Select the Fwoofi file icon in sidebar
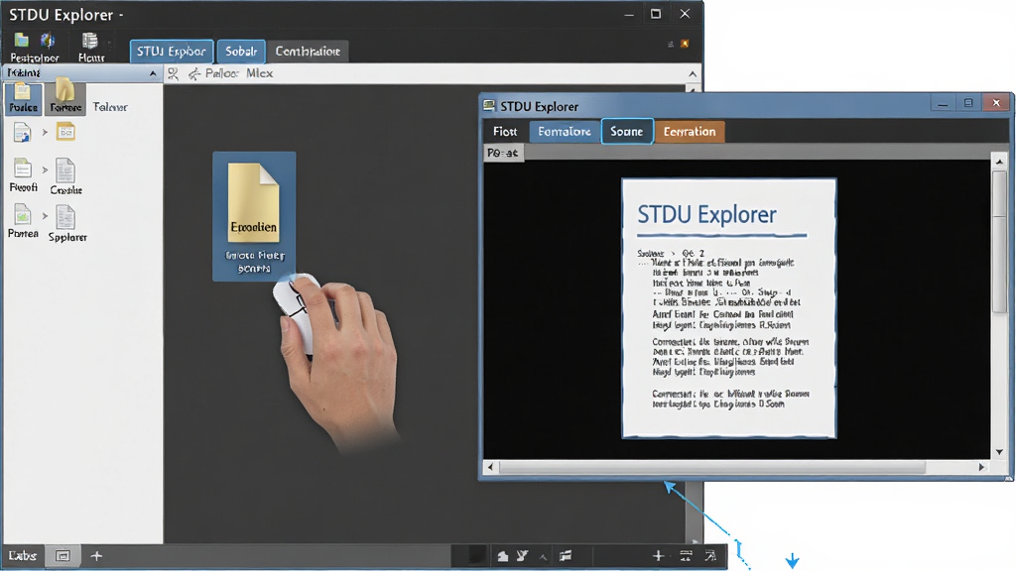Viewport: 1016px width, 571px height. tap(23, 170)
